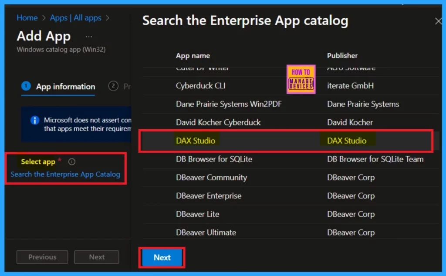Viewport: 446px width, 276px height.
Task: Click Dane Prairie Systems publisher cell
Action: (x=363, y=104)
